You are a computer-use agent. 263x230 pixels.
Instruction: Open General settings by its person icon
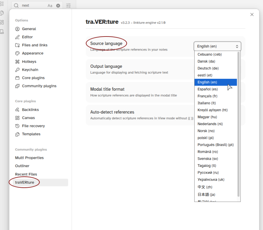17,29
